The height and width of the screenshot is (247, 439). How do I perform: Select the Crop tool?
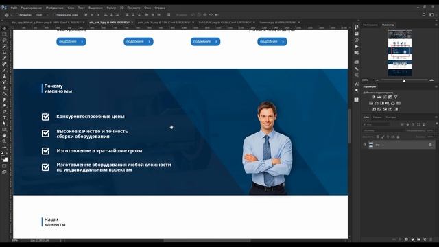tap(4, 52)
